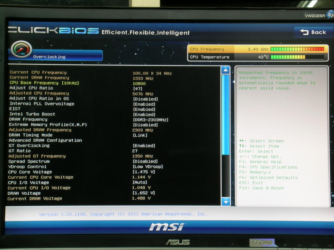Open Advanced DRAM Configuration submenu
Screen dimensions: 334x250
[x=45, y=140]
